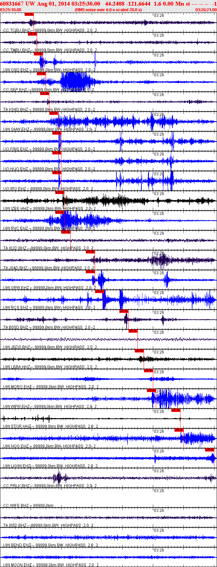Click the UW.OSD.EHZ station label
This screenshot has width=217, height=567.
(x=15, y=70)
